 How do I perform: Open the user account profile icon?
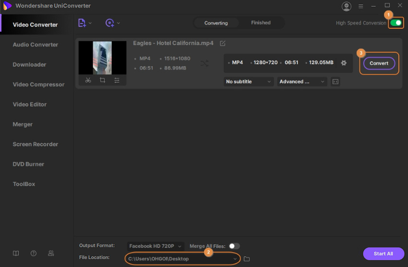(346, 6)
